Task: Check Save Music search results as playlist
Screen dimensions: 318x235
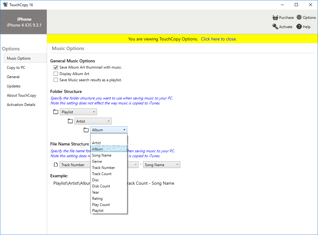Action: pos(56,80)
